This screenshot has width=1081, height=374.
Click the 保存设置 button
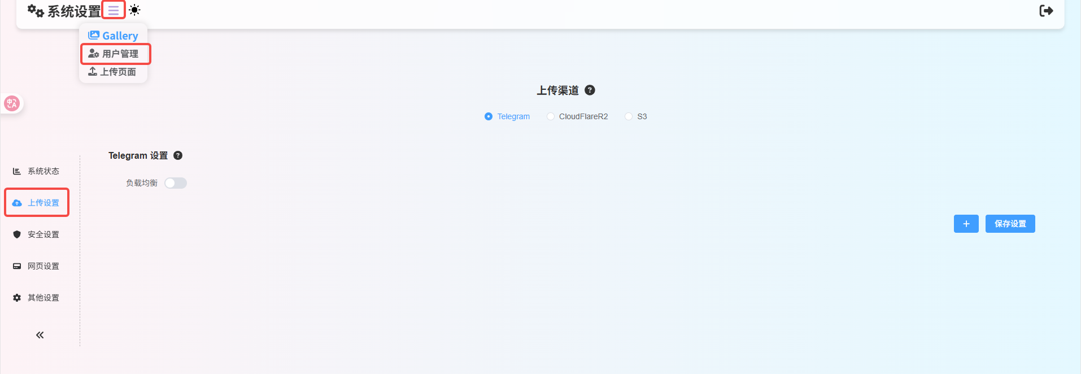tap(1010, 224)
